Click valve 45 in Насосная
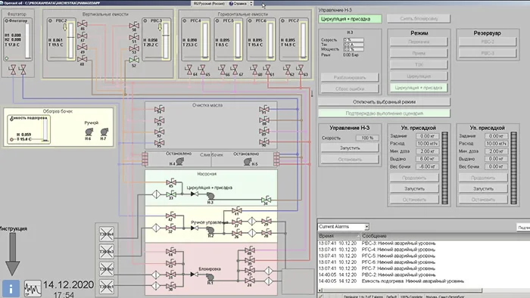The image size is (530, 298). [x=170, y=182]
